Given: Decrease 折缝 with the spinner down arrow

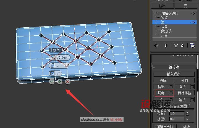Looking at the screenshot, I should point(187,120).
